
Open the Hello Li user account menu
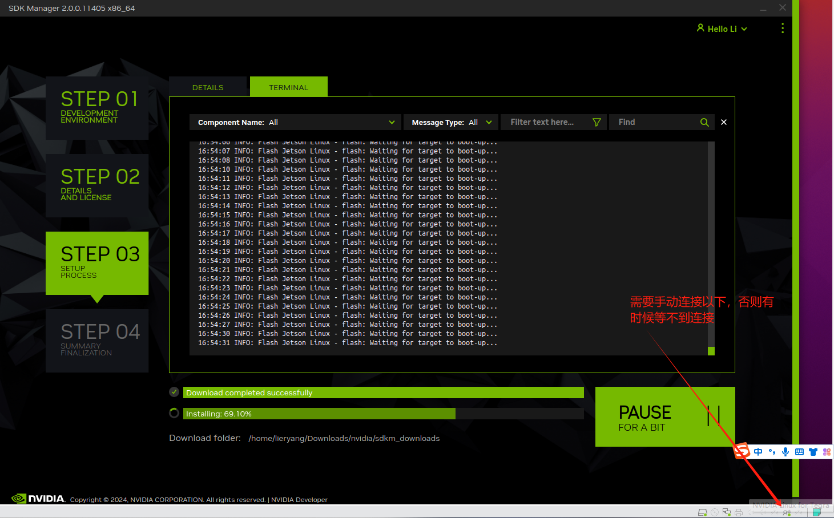(x=722, y=29)
